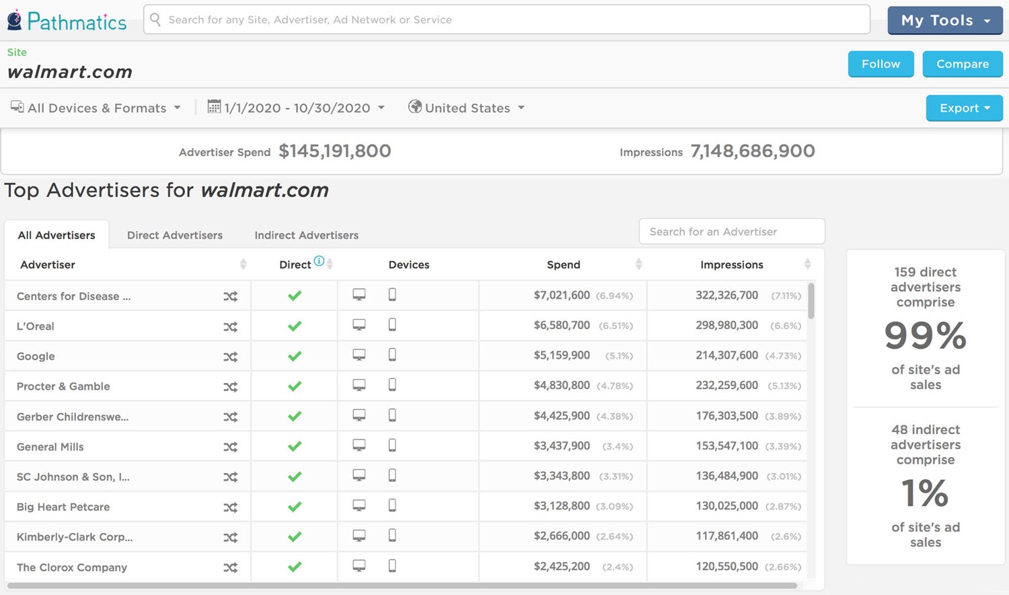Click the devices and formats icon
Screen dimensions: 1009x595
pyautogui.click(x=17, y=107)
